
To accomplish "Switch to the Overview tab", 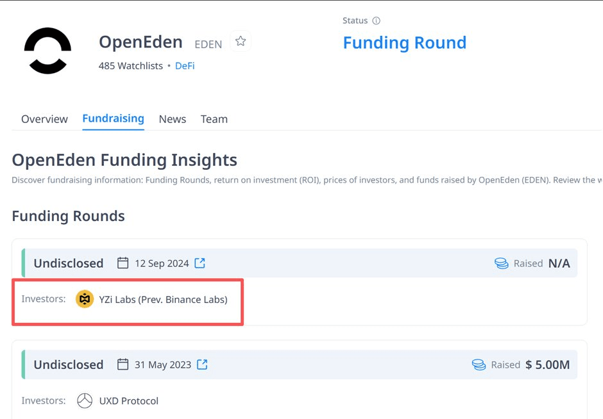I will click(44, 119).
